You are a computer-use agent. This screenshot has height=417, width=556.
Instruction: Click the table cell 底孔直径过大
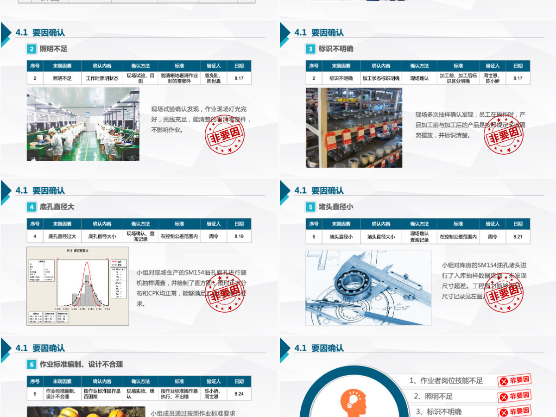coord(62,236)
